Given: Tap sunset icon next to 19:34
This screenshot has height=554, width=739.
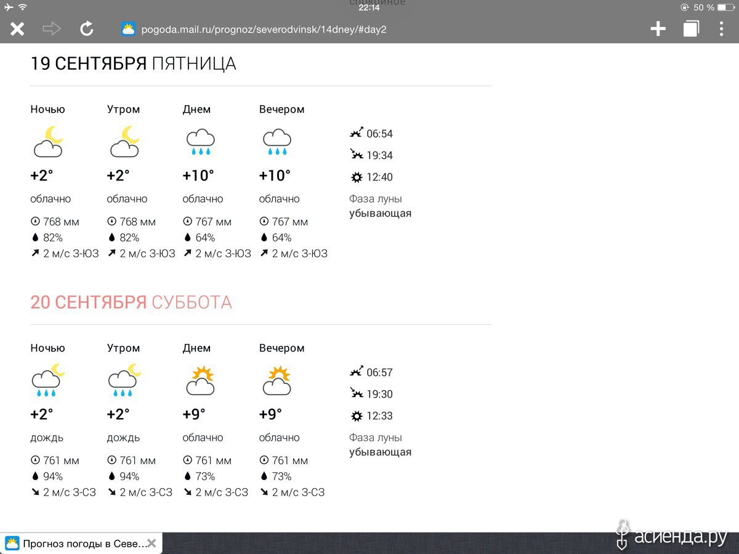Looking at the screenshot, I should click(356, 155).
